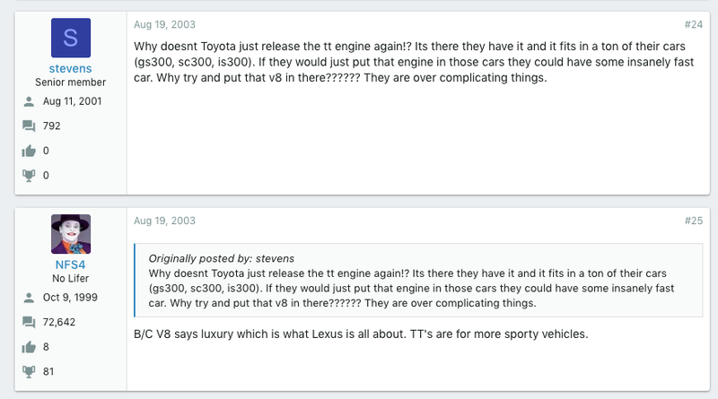Open NFS4's Joker avatar image
The height and width of the screenshot is (399, 718).
[71, 234]
